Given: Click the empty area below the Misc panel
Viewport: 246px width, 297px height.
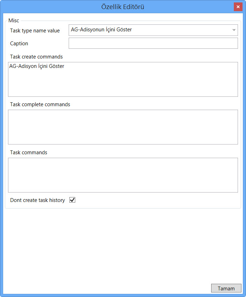Looking at the screenshot, I should click(123, 244).
